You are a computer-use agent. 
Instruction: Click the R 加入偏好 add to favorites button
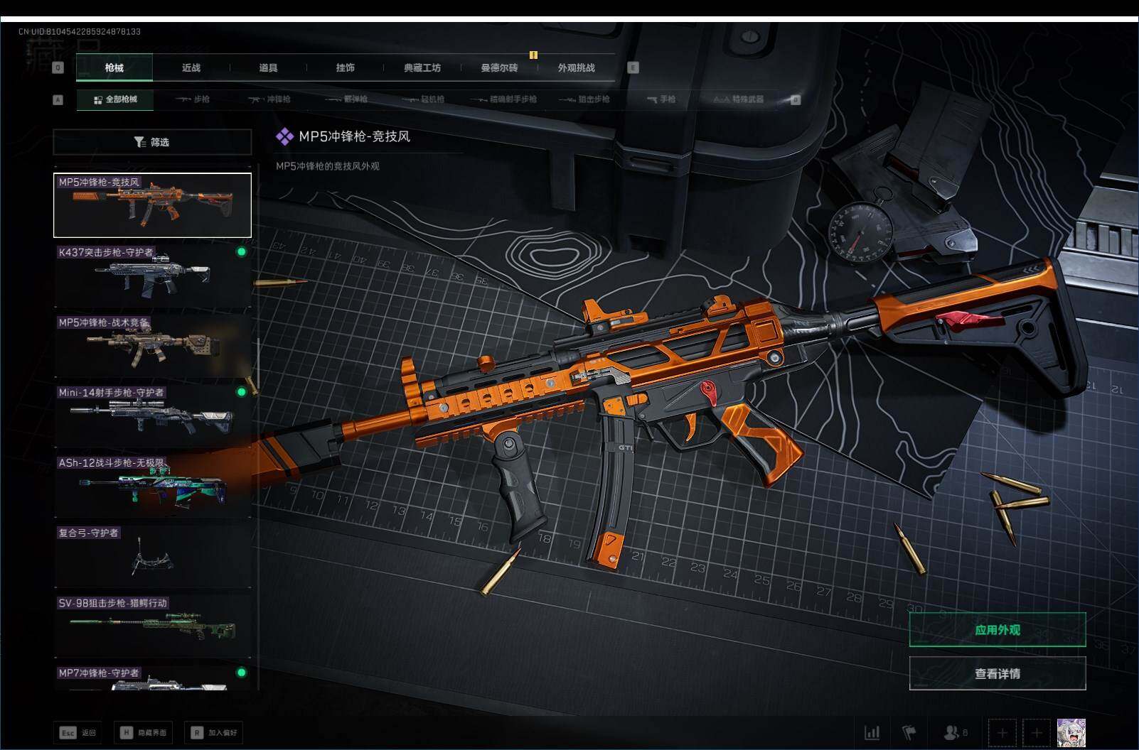213,732
